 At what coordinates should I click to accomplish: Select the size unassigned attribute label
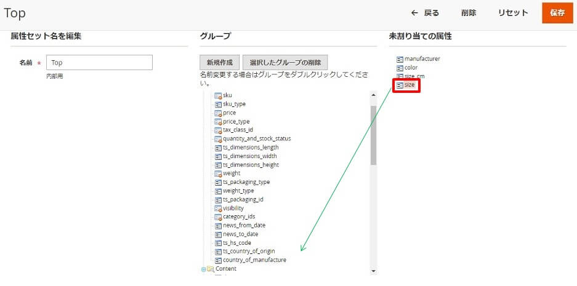pos(410,85)
